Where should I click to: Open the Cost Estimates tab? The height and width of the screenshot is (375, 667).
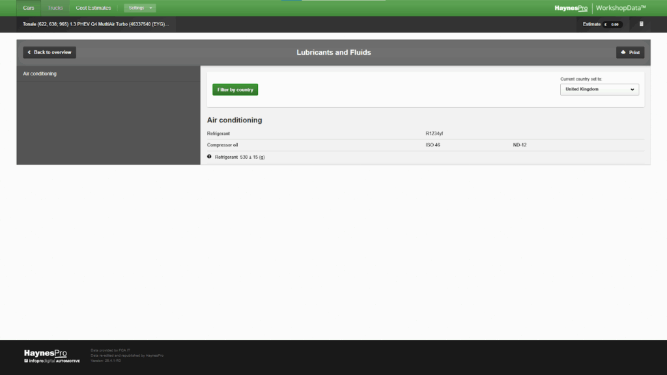click(x=93, y=8)
